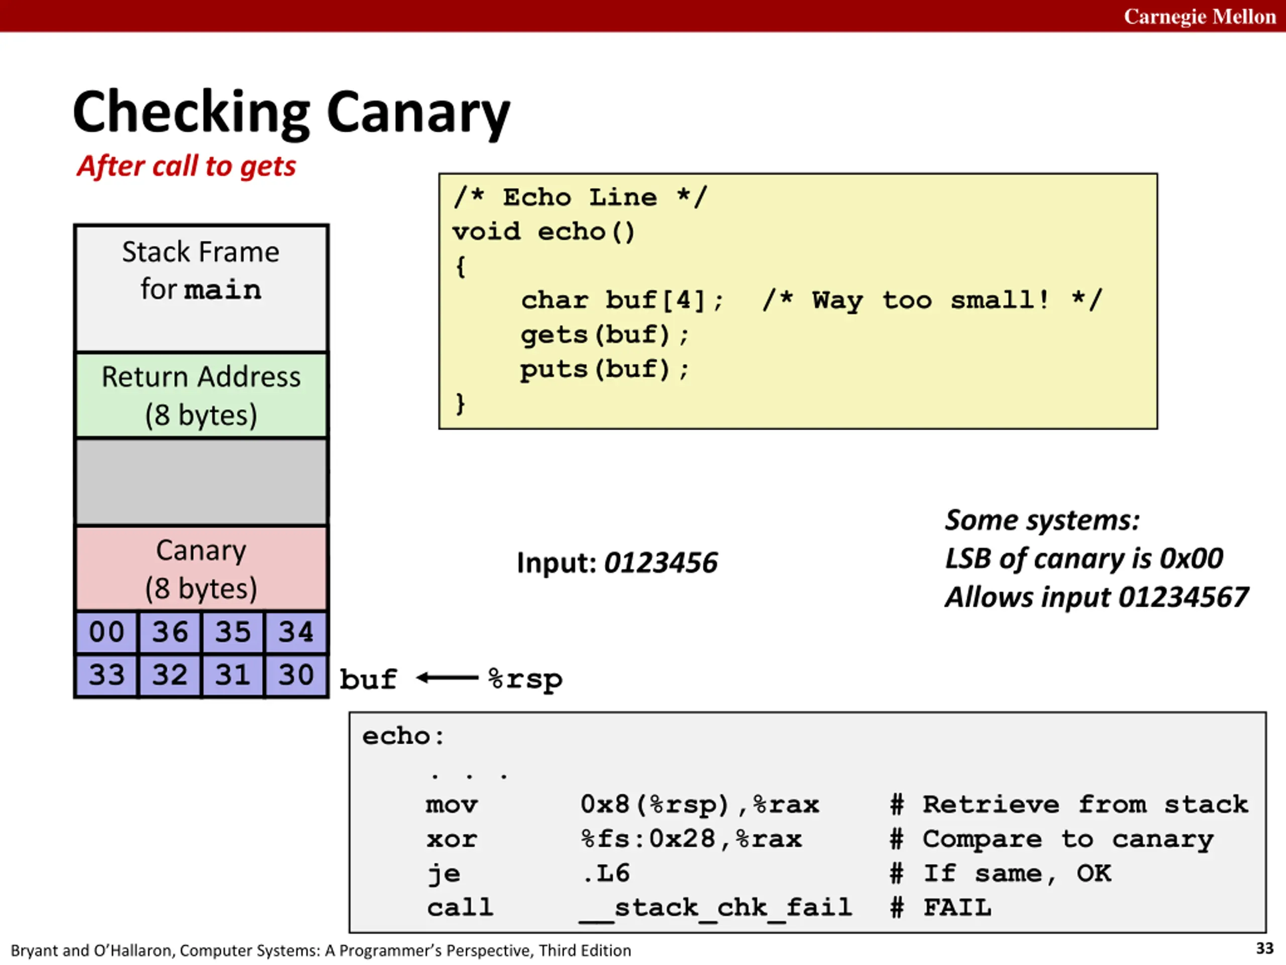The height and width of the screenshot is (965, 1286).
Task: Click the empty gray stack block
Action: click(x=201, y=482)
